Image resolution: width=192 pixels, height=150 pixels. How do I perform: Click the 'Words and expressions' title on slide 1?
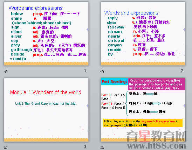click(35, 8)
